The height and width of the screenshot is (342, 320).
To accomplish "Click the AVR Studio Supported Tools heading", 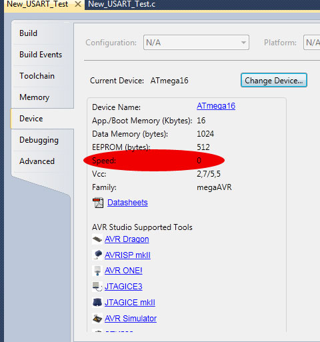I will coord(142,227).
